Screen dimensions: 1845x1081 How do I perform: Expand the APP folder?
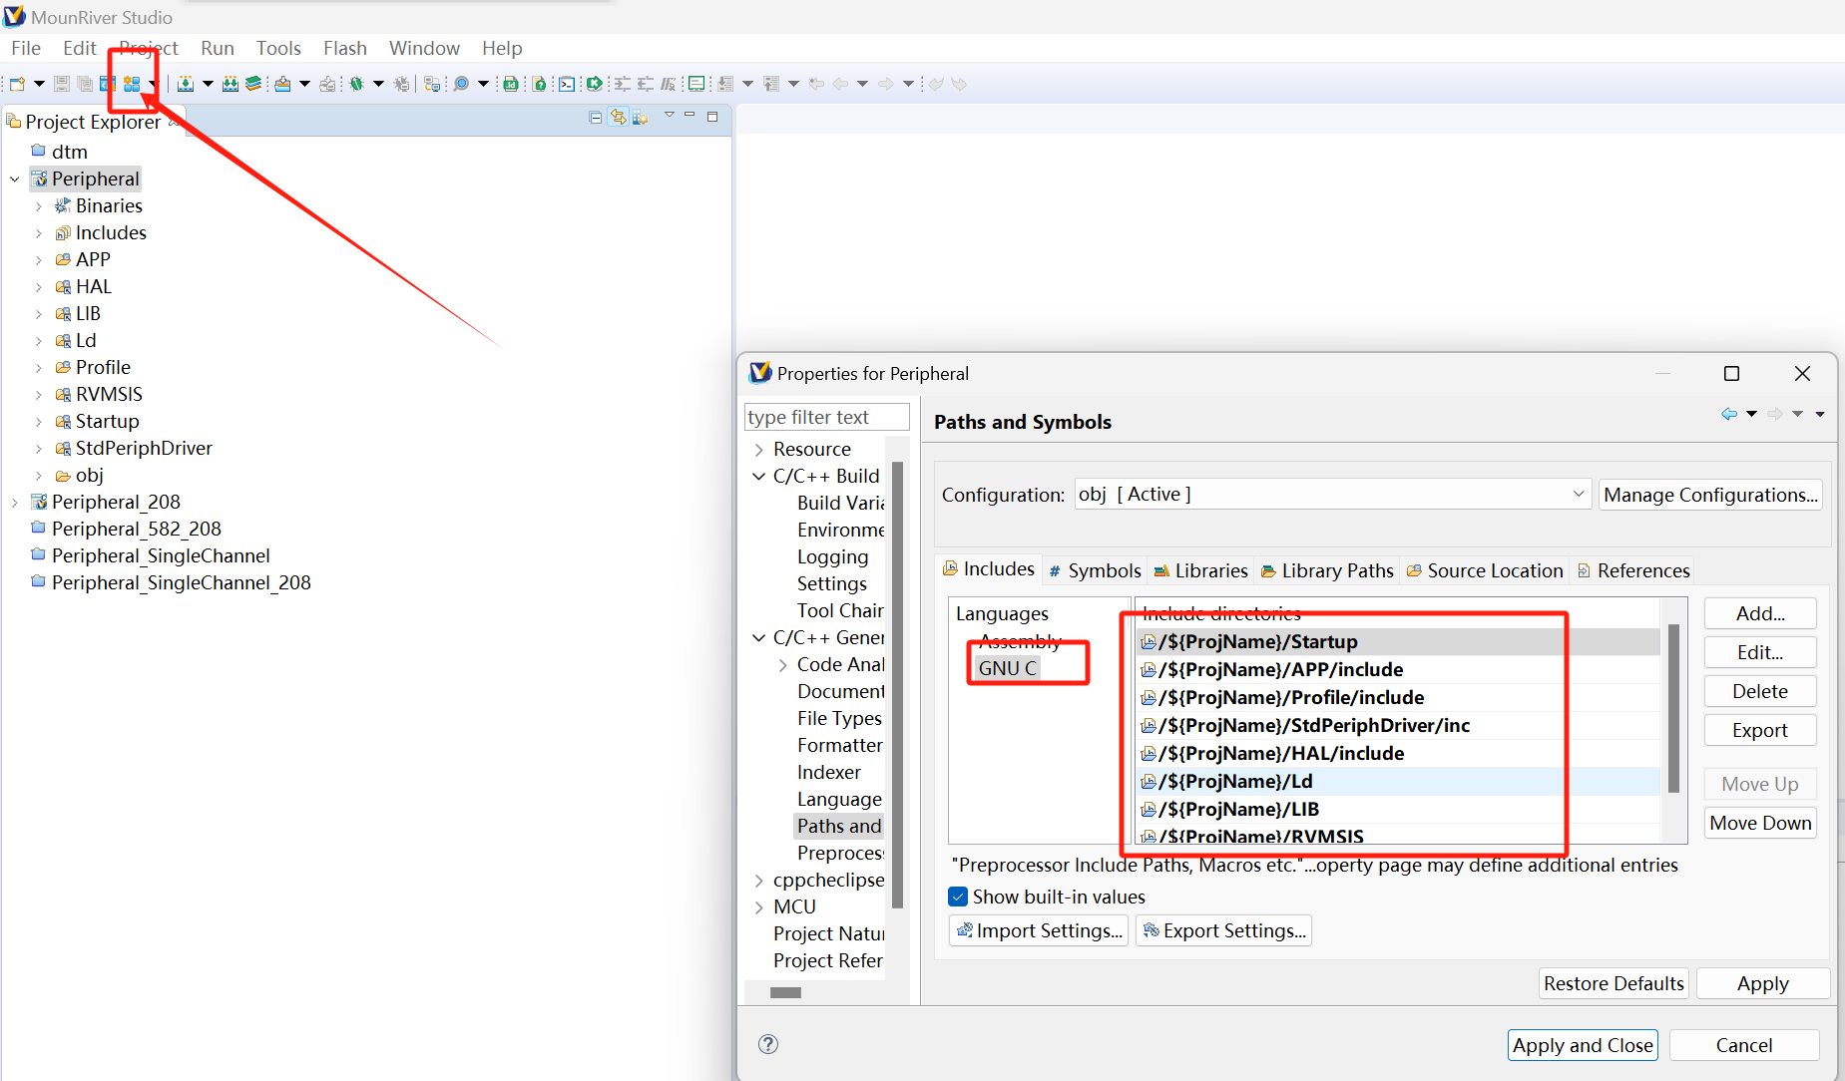click(x=39, y=260)
